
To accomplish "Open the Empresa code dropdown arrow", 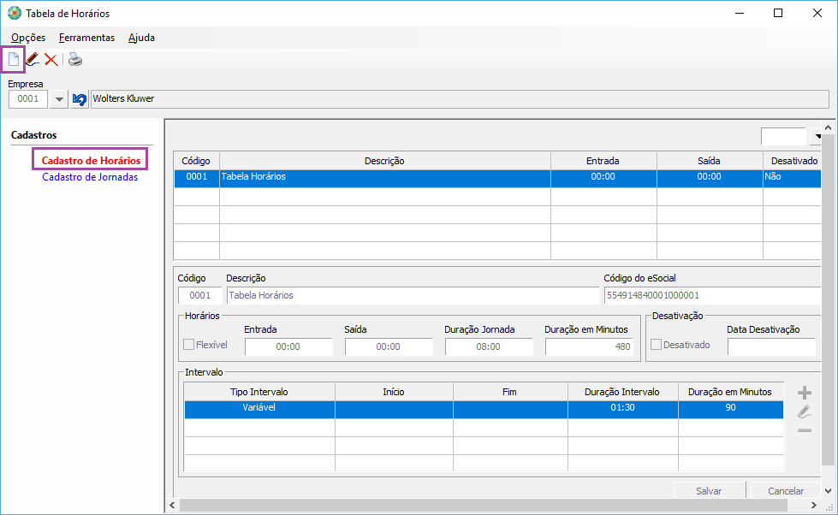I will tap(59, 99).
